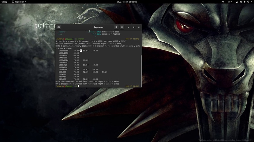254x142 pixels.
Task: Click the 60.02 refresh rate value
Action: coord(86,60)
